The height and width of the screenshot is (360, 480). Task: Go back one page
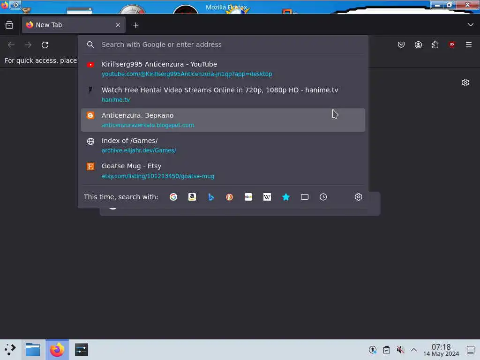click(x=11, y=45)
